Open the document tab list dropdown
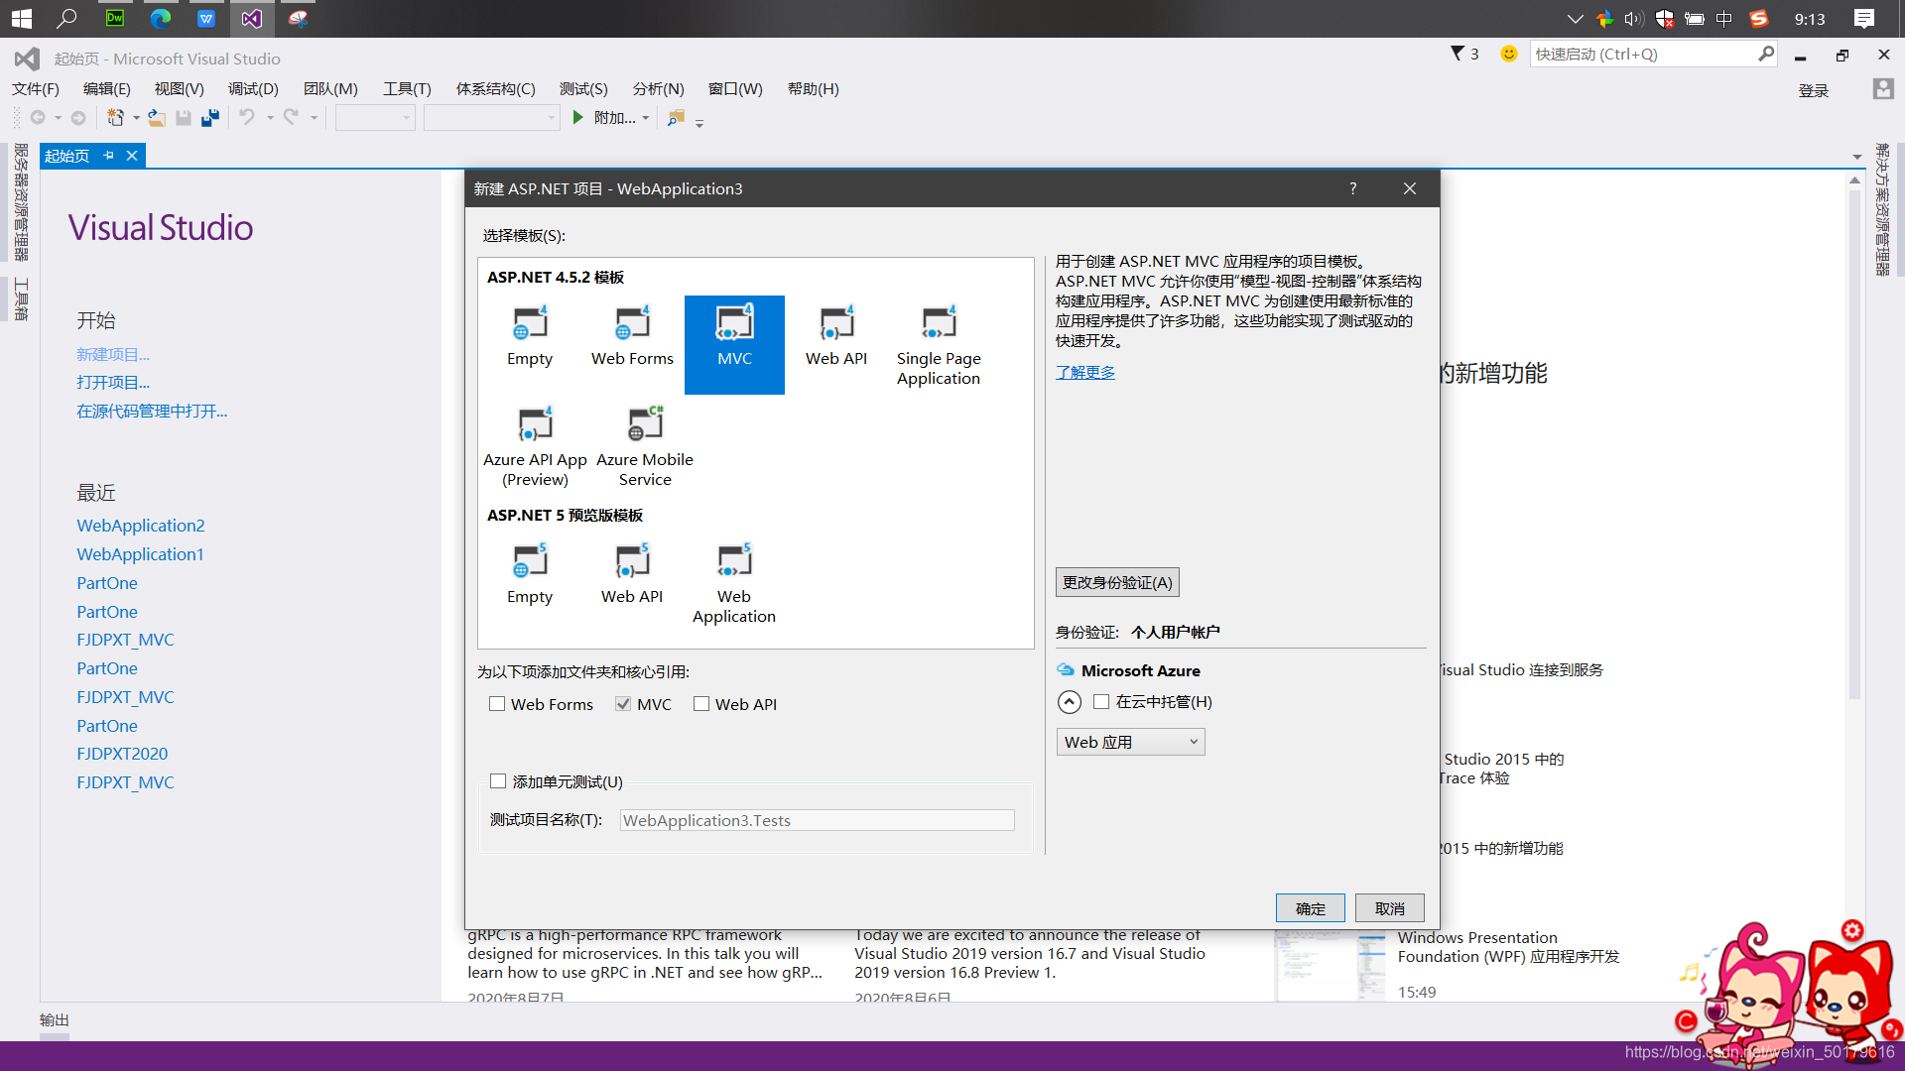The height and width of the screenshot is (1071, 1905). click(1857, 157)
